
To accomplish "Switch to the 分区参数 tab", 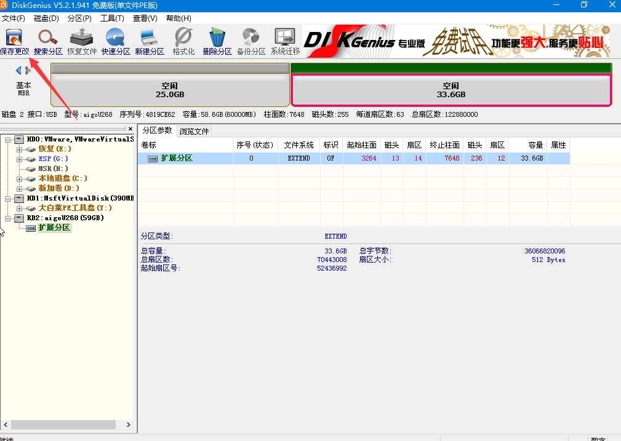I will coord(157,130).
